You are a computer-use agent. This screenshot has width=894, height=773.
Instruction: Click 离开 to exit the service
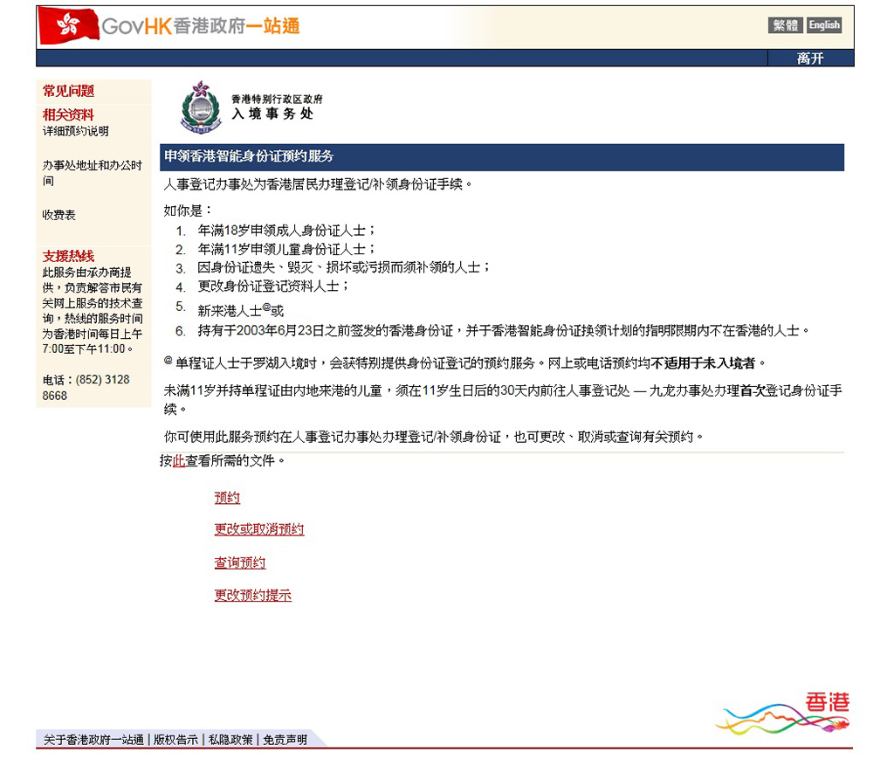810,59
